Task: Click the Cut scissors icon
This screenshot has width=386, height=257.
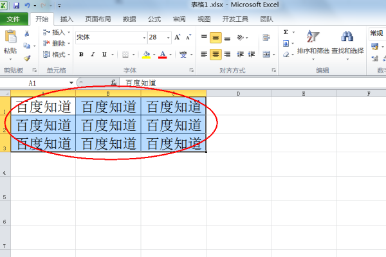Action: click(x=27, y=33)
